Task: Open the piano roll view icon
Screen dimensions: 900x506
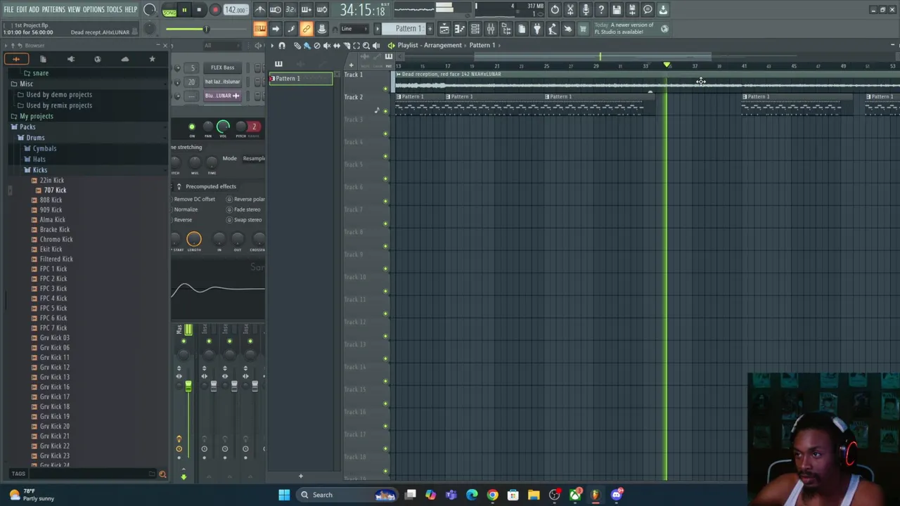Action: click(460, 29)
